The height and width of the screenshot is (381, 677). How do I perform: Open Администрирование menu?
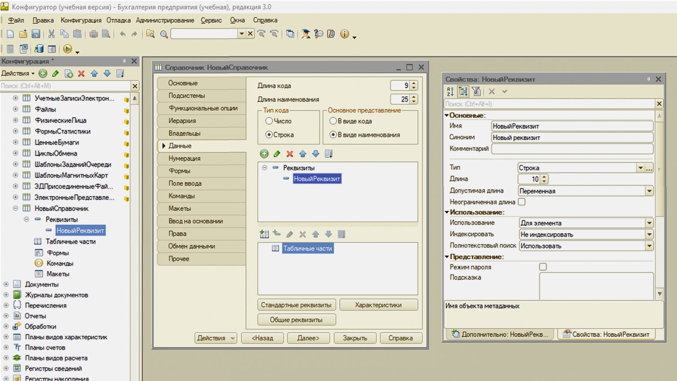coord(165,20)
